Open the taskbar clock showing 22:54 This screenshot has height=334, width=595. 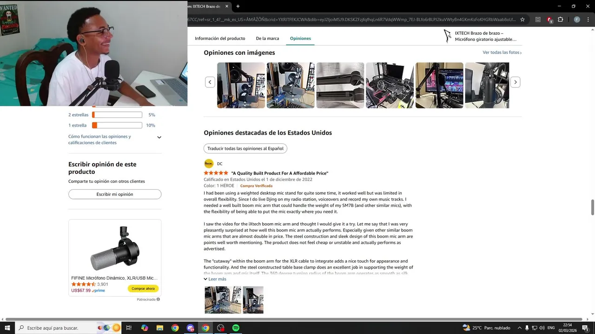[568, 328]
